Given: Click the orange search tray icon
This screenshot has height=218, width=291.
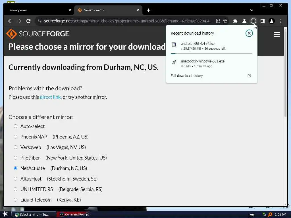Looking at the screenshot, I should pos(270,215).
